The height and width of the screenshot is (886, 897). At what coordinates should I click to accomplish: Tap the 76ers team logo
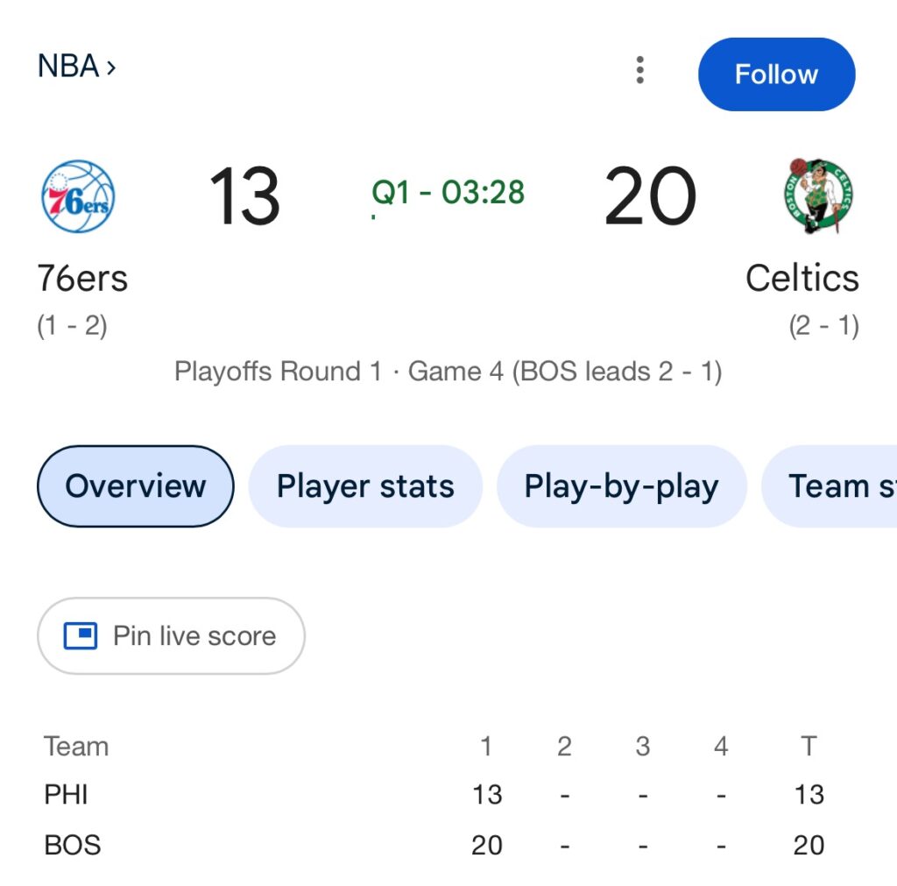coord(78,196)
